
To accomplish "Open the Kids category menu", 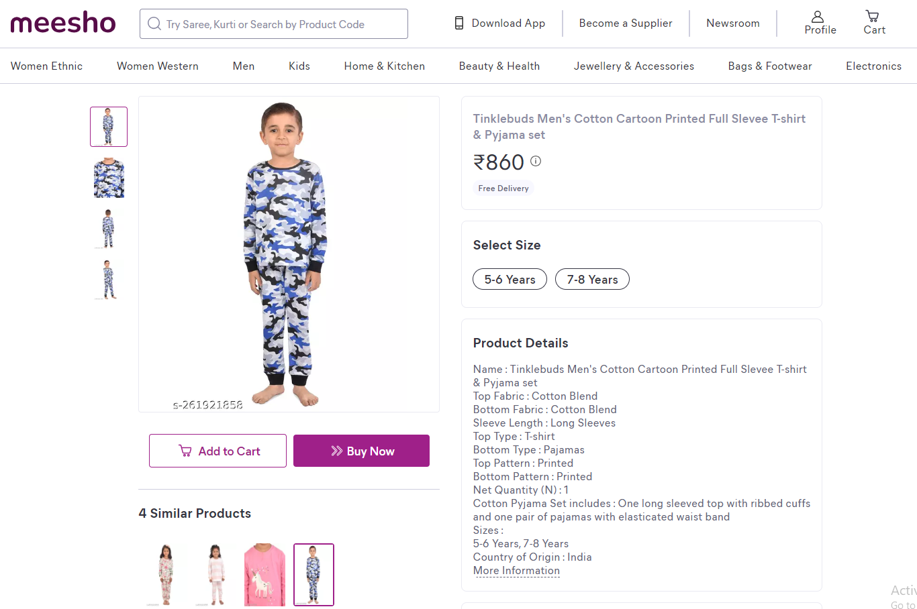I will click(299, 66).
